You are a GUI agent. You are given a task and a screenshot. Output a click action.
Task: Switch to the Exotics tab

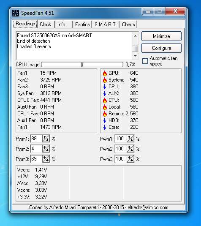coord(82,25)
